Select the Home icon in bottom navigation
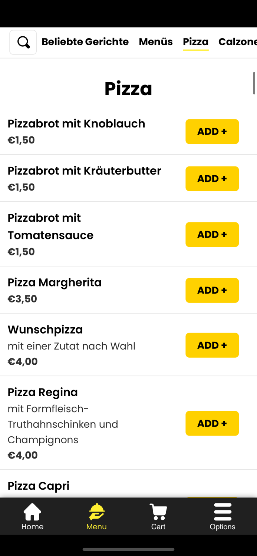Image resolution: width=257 pixels, height=556 pixels. pyautogui.click(x=32, y=515)
